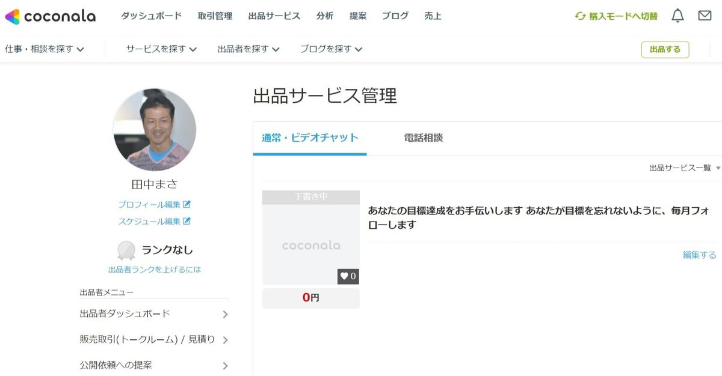Image resolution: width=722 pixels, height=376 pixels.
Task: Open the 分析 menu item
Action: pyautogui.click(x=325, y=16)
